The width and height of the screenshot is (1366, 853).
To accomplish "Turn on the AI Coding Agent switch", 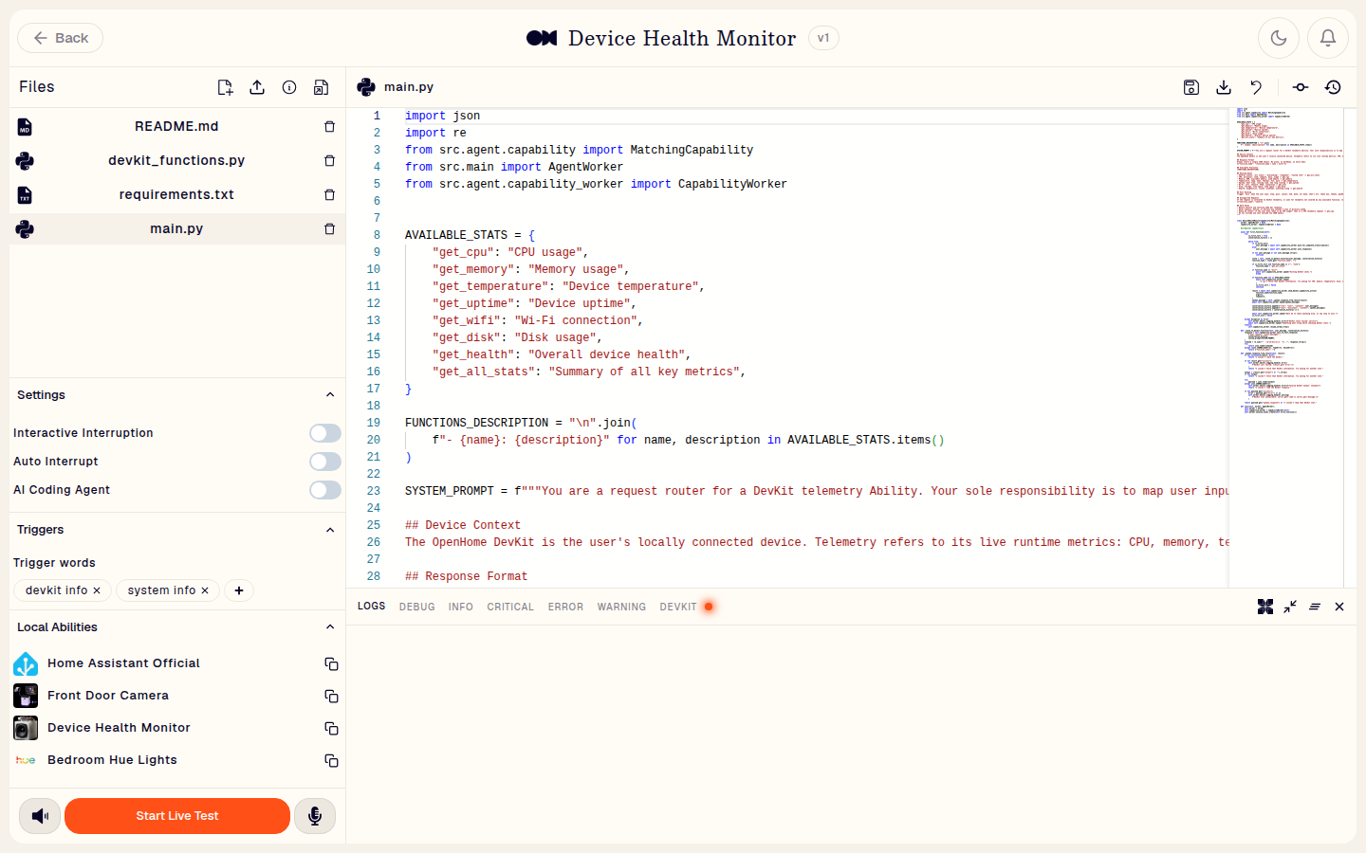I will coord(325,490).
